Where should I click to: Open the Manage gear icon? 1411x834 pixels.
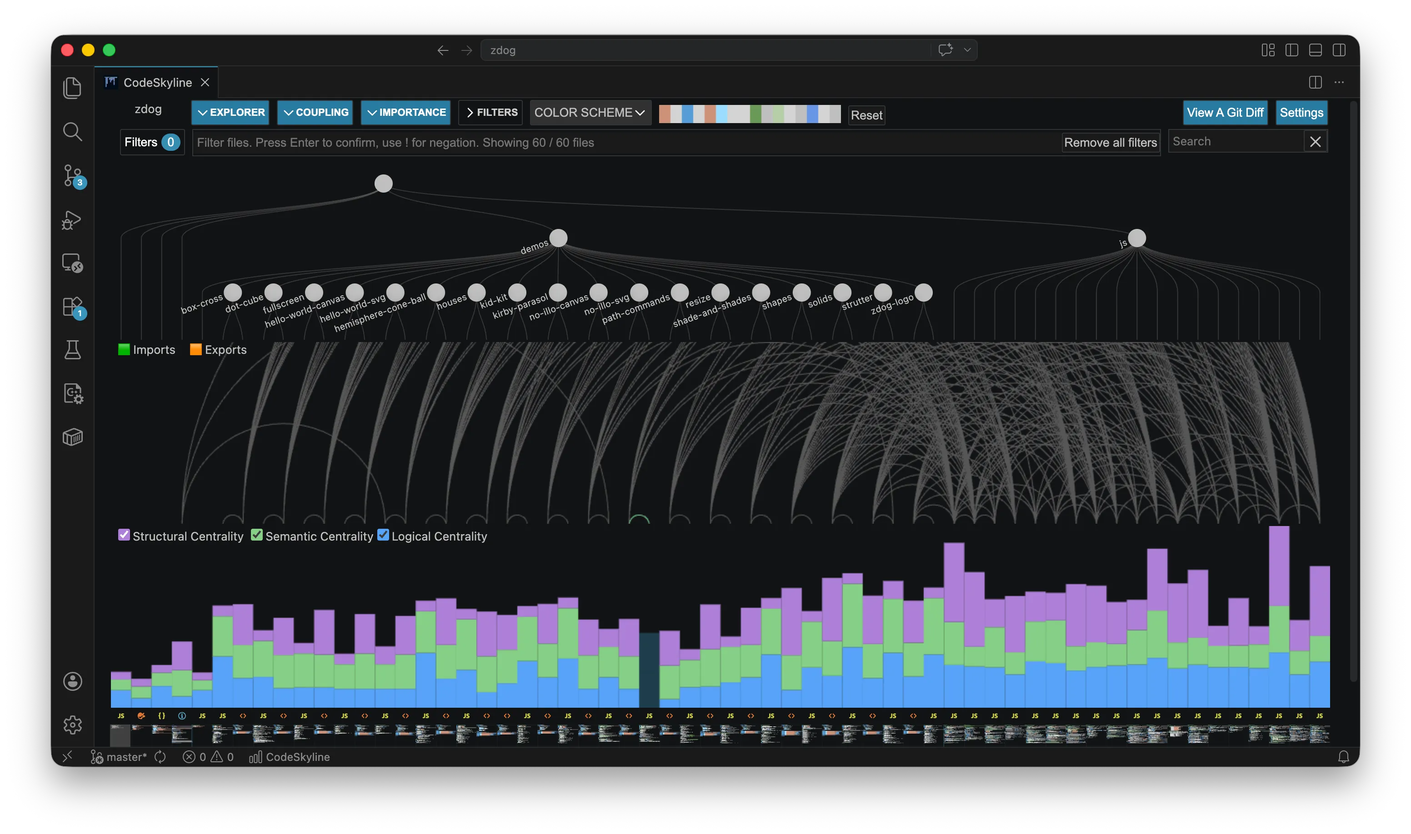72,725
